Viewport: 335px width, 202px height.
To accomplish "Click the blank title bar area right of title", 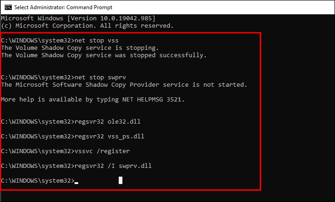I will [x=222, y=7].
